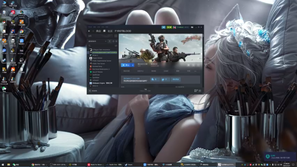Click the blue announcements button in Steam's title bar
Screen dimensions: 297x167
pyautogui.click(x=163, y=27)
